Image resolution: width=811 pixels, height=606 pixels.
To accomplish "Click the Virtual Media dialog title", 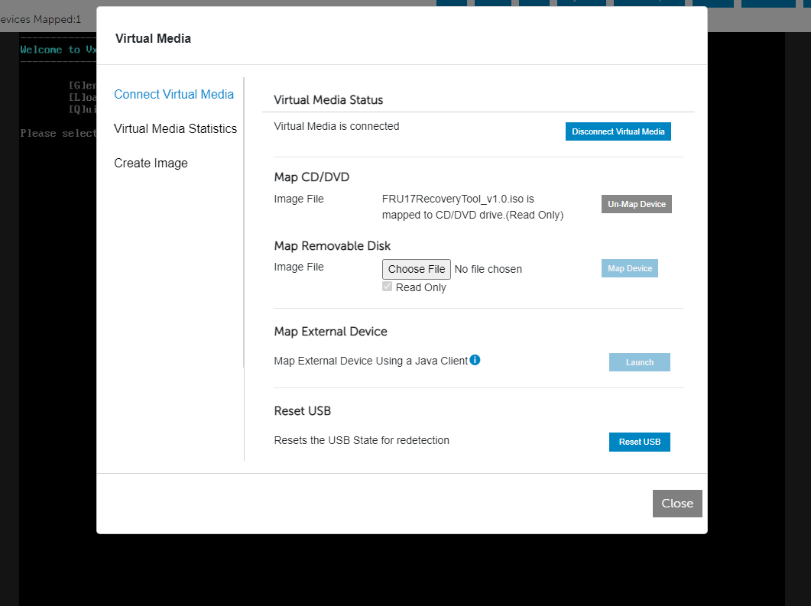I will coord(153,37).
